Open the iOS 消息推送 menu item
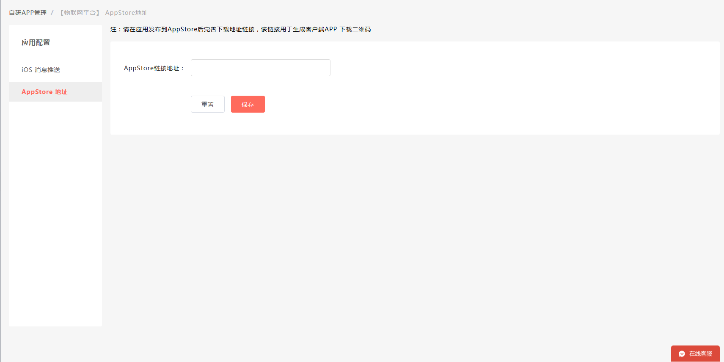 click(x=55, y=70)
